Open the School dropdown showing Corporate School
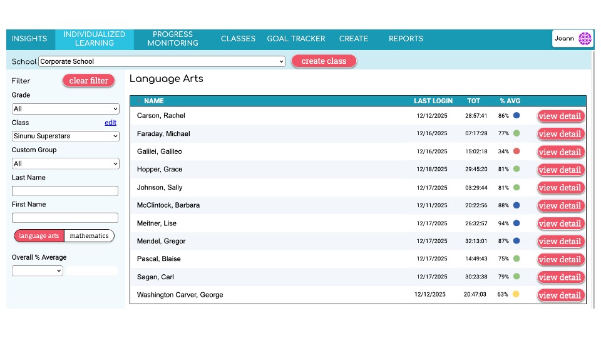Image resolution: width=601 pixels, height=338 pixels. (162, 61)
